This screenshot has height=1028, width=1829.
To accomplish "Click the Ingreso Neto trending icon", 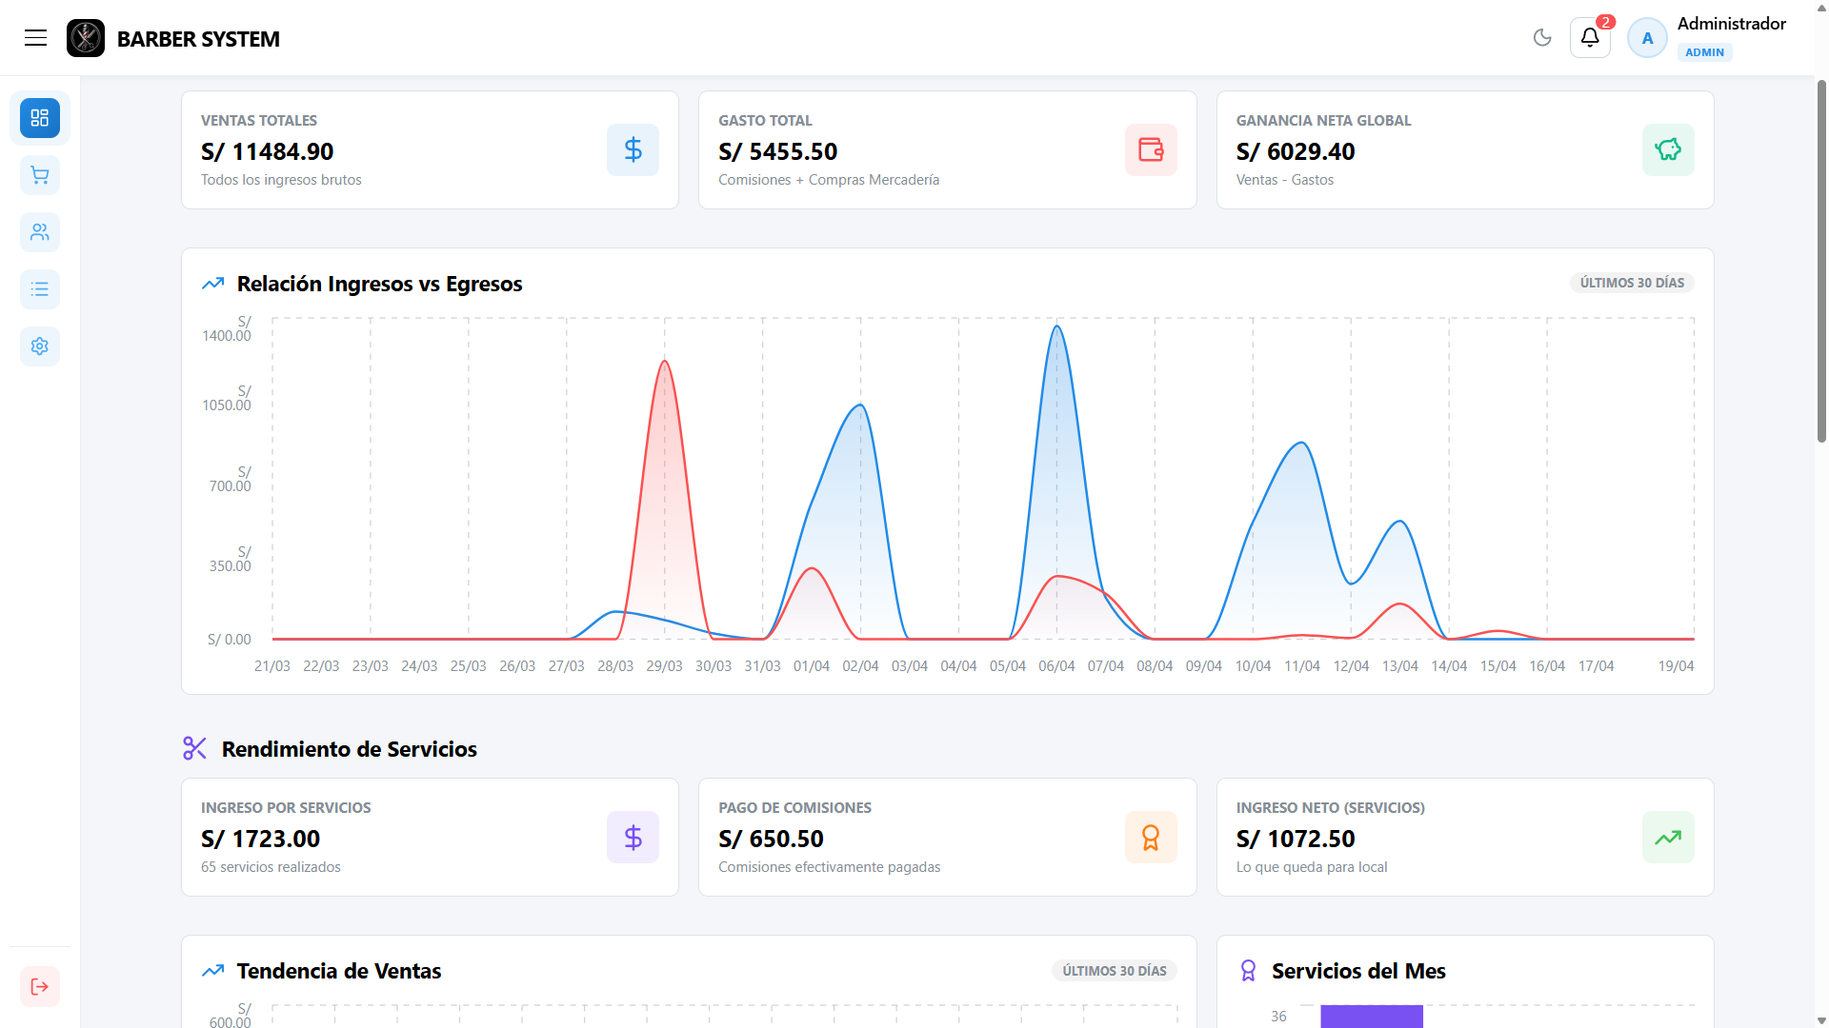I will (1668, 837).
